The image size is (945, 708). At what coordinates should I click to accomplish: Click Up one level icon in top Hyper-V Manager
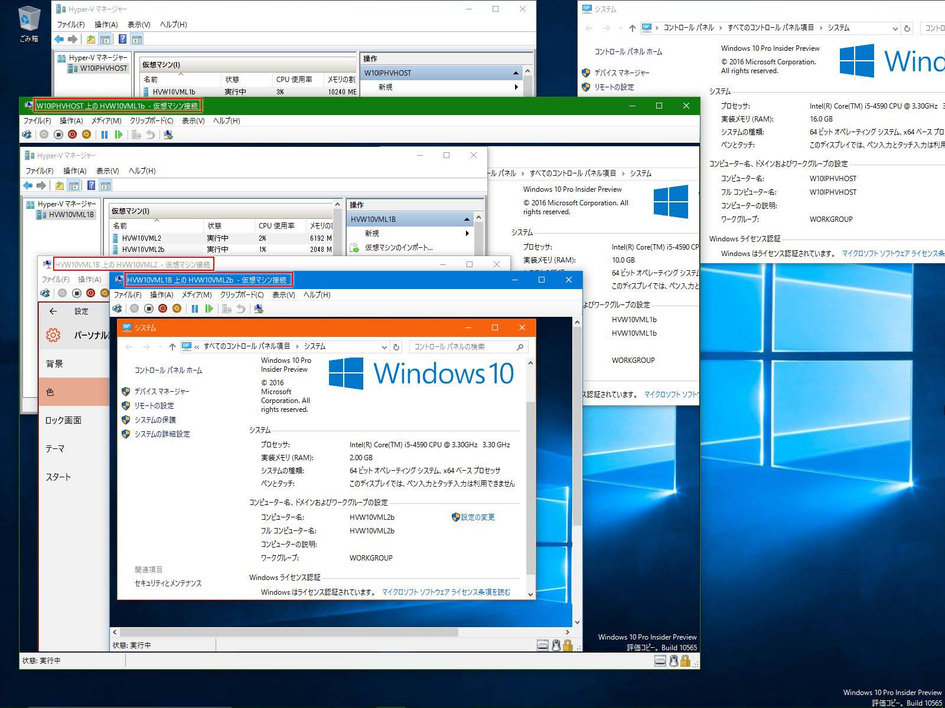(x=90, y=40)
